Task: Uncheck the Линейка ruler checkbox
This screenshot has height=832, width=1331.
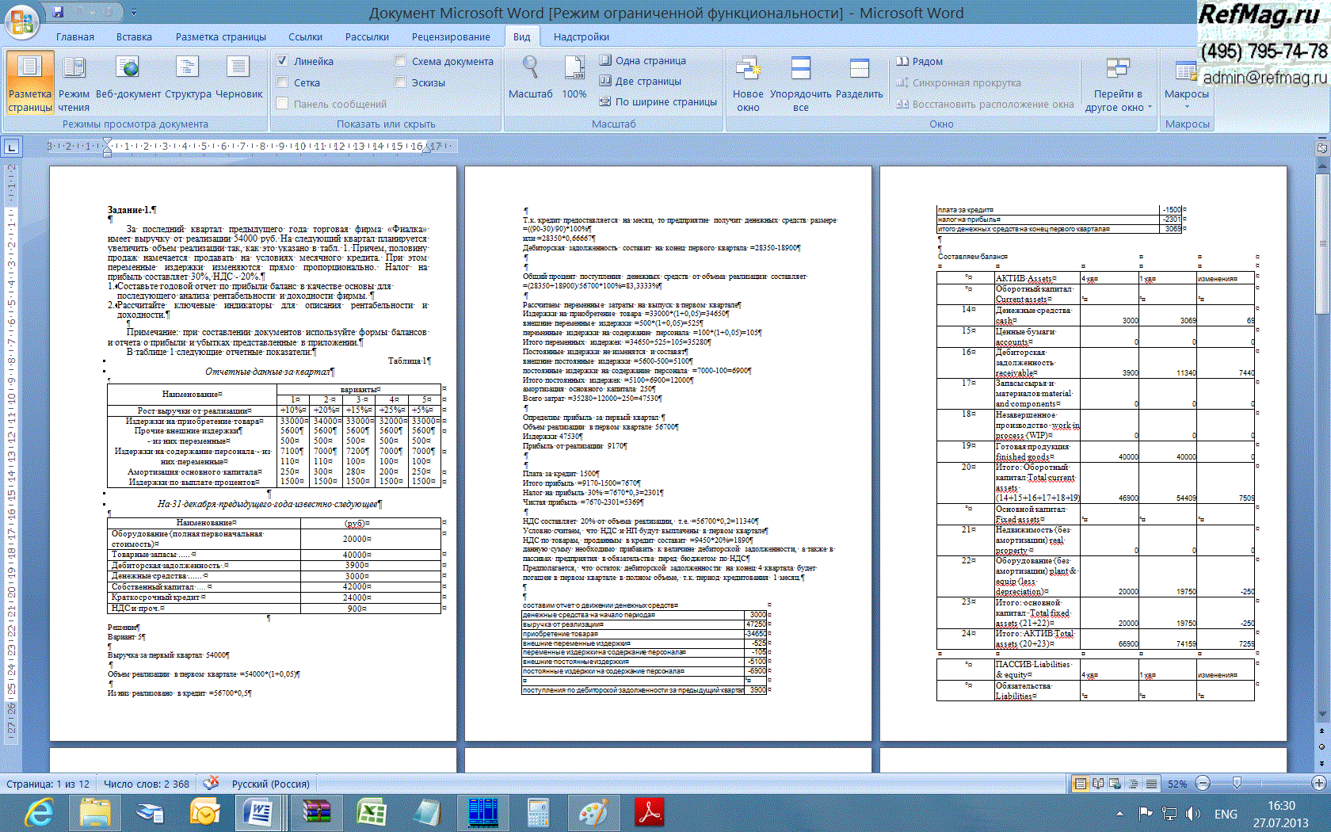Action: click(x=282, y=61)
